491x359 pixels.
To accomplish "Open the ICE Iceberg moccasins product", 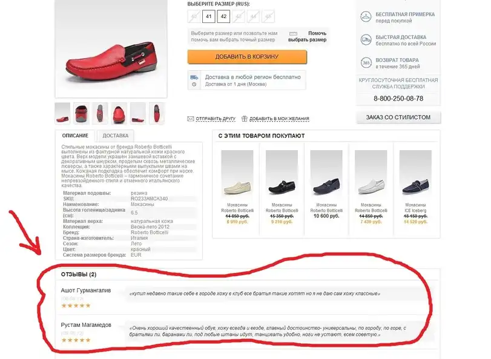I will point(415,187).
